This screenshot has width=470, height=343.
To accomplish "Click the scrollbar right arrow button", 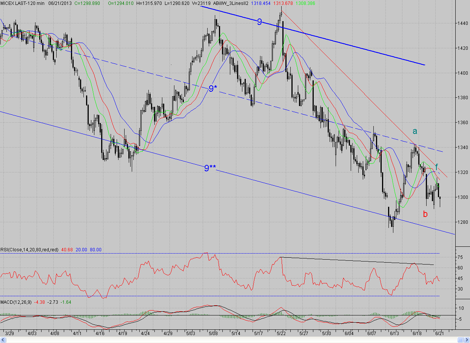I will [x=467, y=340].
